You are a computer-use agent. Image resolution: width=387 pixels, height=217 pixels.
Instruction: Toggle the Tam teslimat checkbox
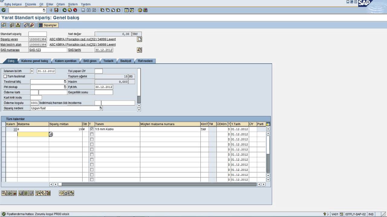coord(5,77)
